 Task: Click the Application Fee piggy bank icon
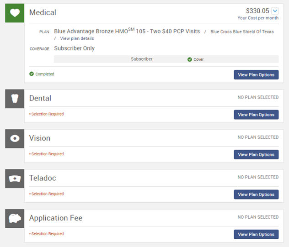pos(15,219)
